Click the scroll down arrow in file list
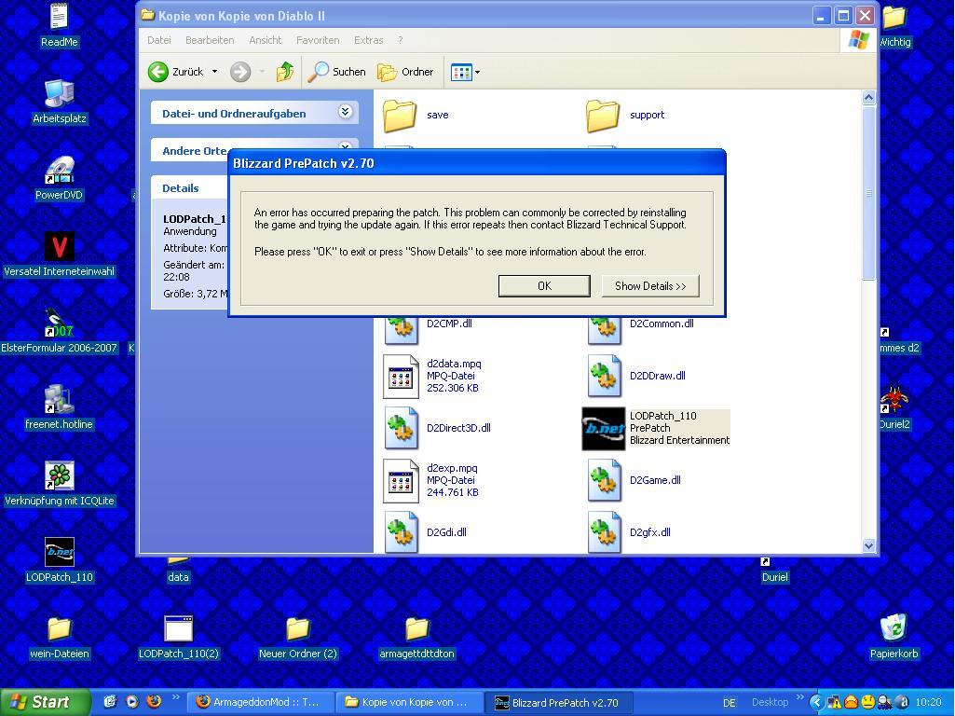This screenshot has width=955, height=716. tap(868, 546)
